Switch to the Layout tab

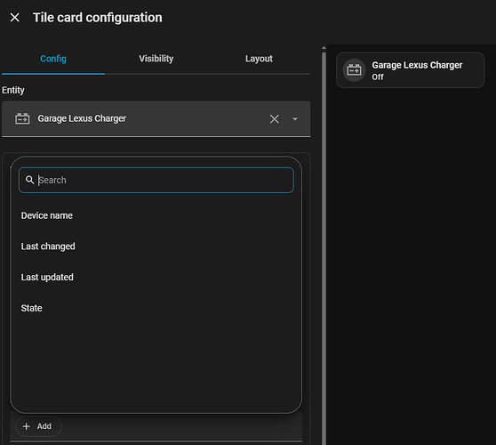tap(259, 59)
